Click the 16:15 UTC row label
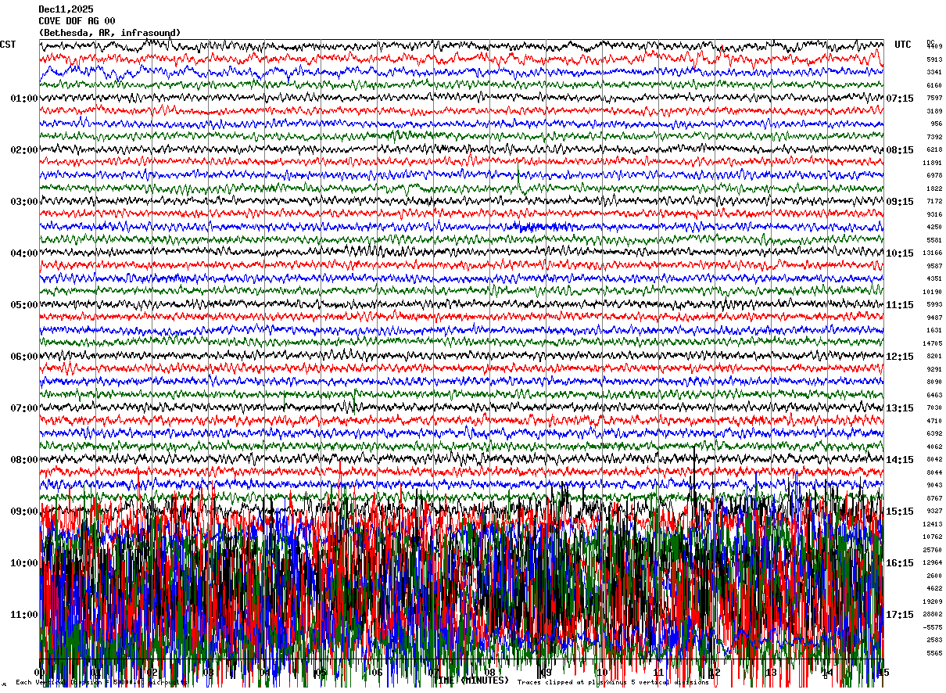 pos(900,563)
